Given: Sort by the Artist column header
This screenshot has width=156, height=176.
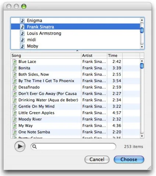Looking at the screenshot, I should [94, 56].
